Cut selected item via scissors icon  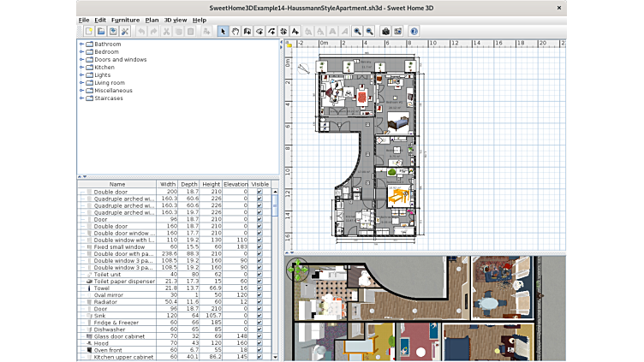[166, 31]
